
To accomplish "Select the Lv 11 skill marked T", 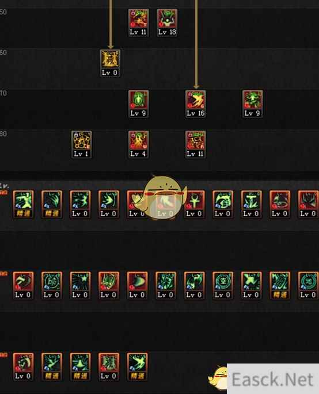I will [x=138, y=23].
